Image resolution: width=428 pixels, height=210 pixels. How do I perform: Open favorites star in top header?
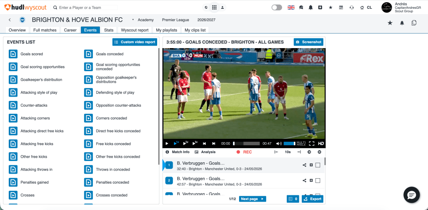[331, 8]
